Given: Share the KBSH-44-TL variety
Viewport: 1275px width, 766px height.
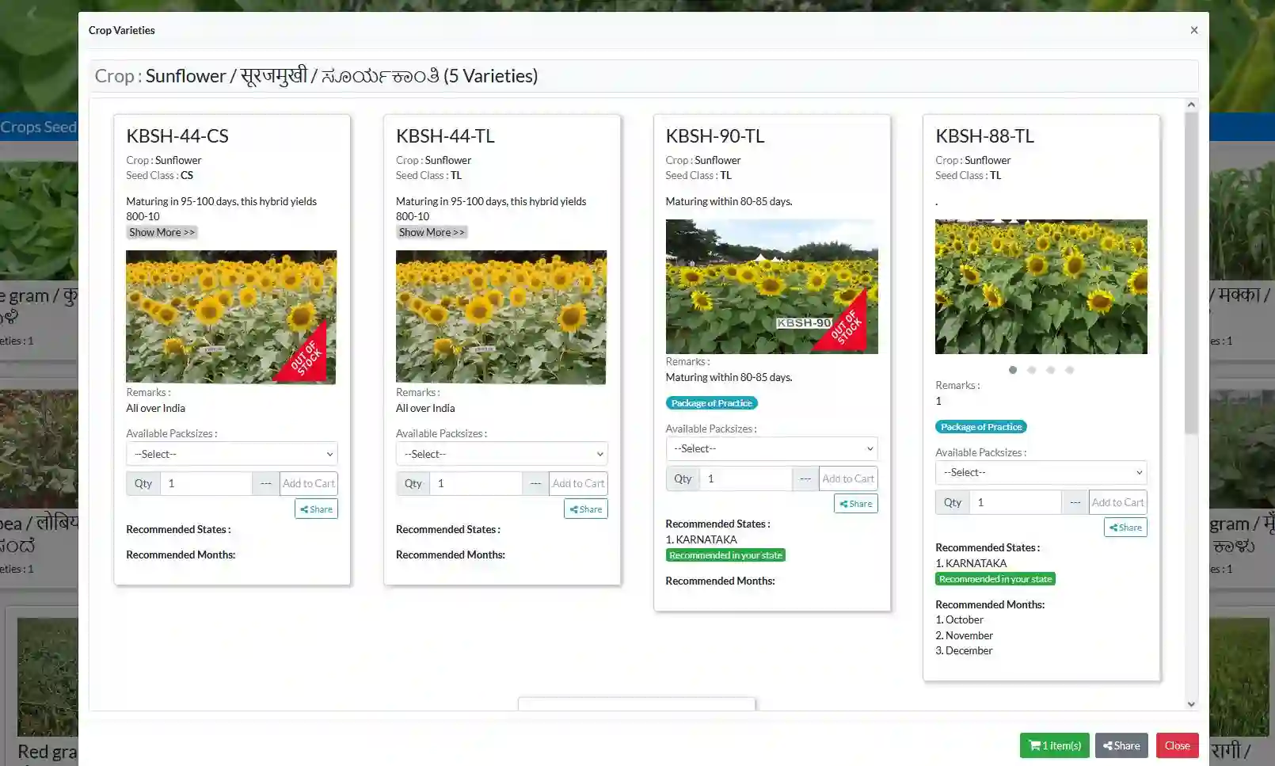Looking at the screenshot, I should click(x=586, y=509).
